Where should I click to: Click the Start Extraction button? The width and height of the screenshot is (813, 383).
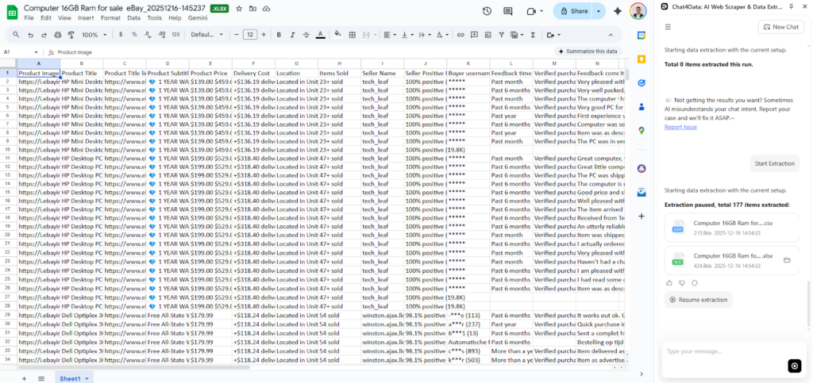pos(775,163)
